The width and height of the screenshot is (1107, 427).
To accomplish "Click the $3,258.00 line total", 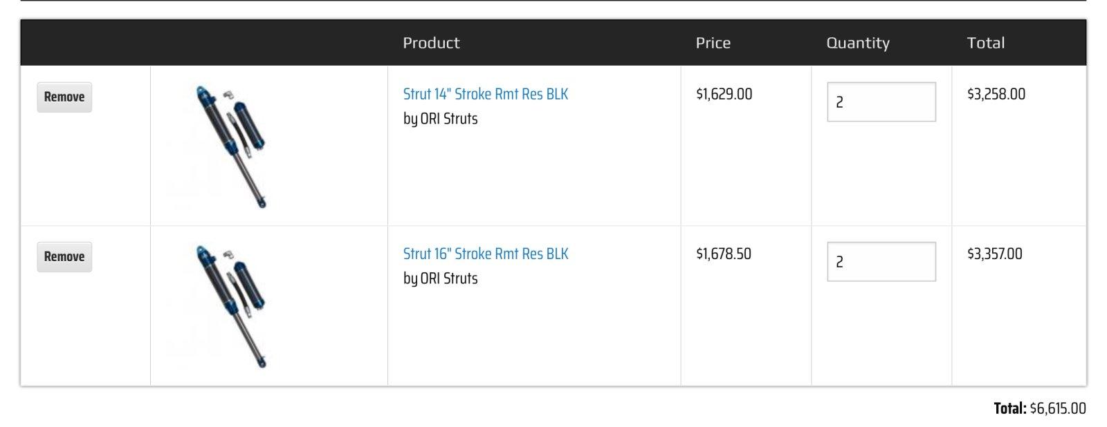I will 996,94.
